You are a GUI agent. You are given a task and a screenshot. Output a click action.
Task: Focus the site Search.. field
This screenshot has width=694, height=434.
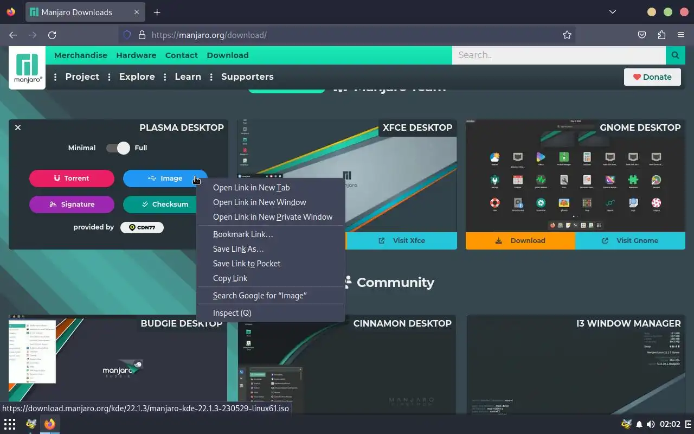(559, 55)
